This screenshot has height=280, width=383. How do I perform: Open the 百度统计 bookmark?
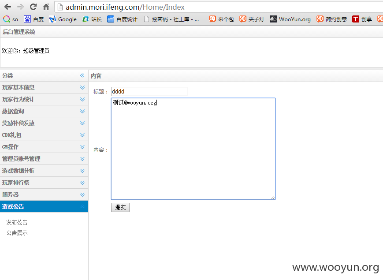click(x=122, y=19)
